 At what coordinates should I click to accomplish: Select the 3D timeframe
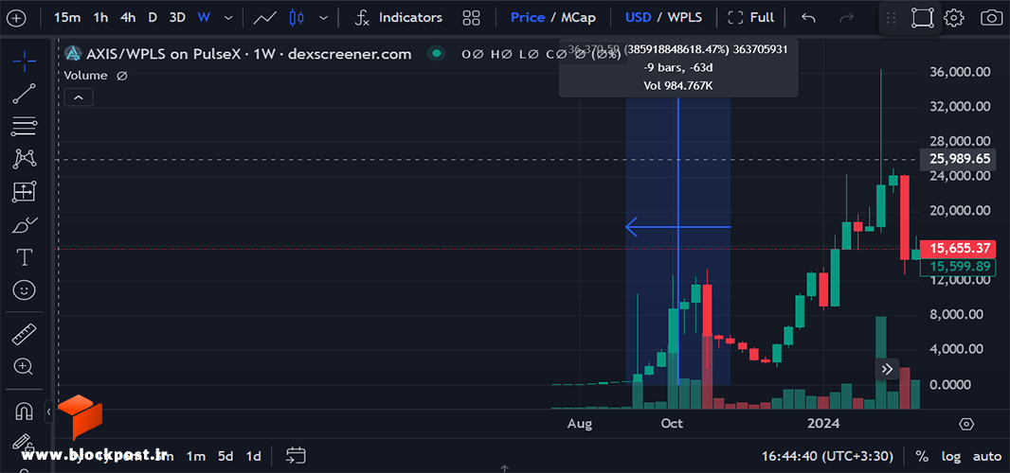pyautogui.click(x=177, y=18)
